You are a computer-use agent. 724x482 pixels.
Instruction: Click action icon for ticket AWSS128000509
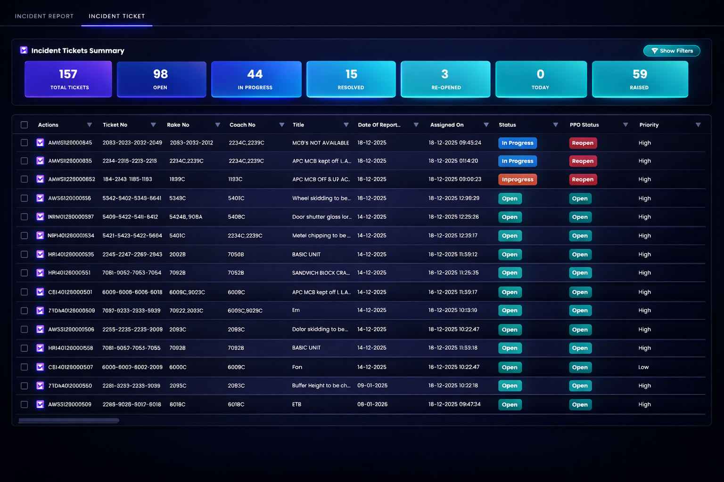click(x=40, y=404)
